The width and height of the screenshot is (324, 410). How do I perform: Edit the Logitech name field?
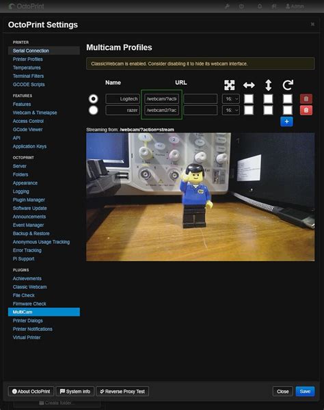[x=122, y=99]
